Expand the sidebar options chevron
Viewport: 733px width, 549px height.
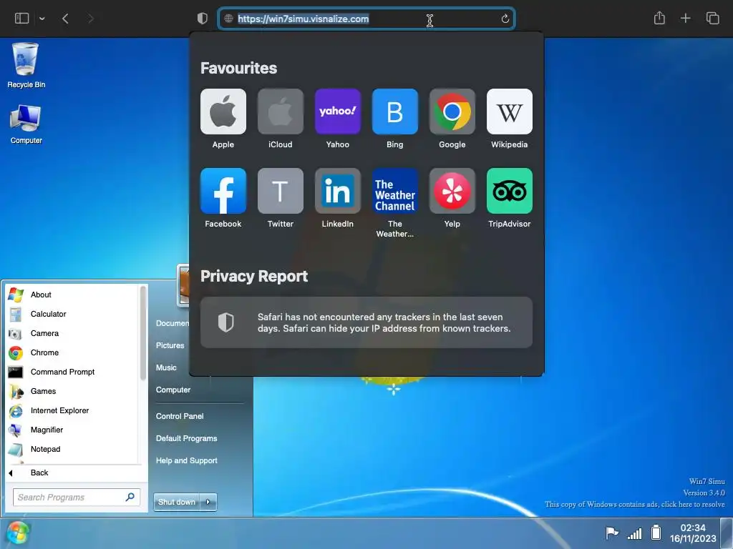pos(42,19)
